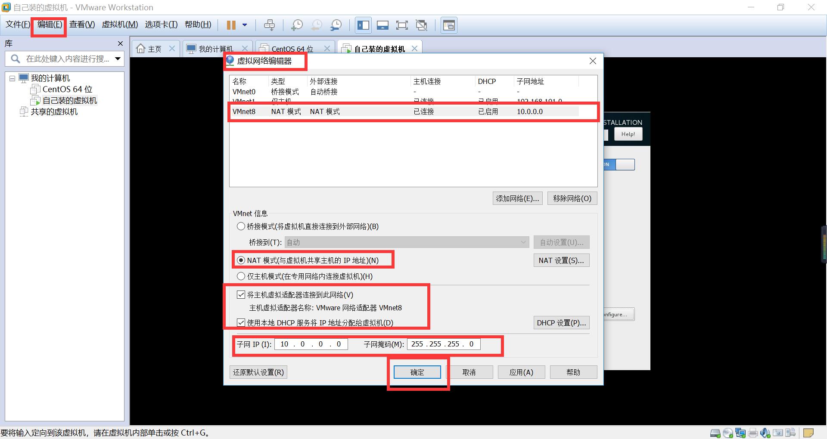Click the camera device status bar icon
The image size is (827, 439).
[778, 433]
